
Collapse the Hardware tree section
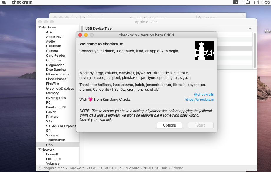pyautogui.click(x=40, y=27)
